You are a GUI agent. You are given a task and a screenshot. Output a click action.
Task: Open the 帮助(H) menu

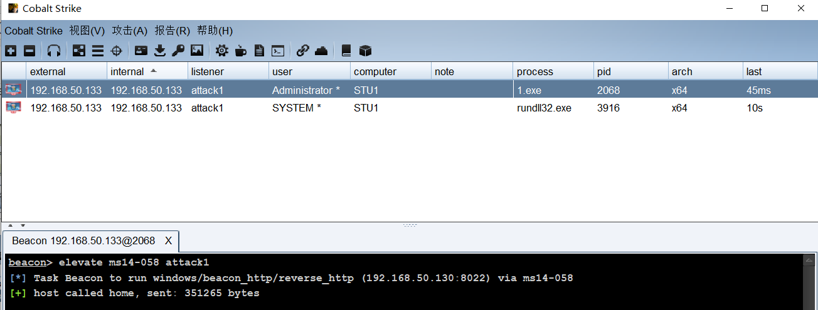click(215, 31)
